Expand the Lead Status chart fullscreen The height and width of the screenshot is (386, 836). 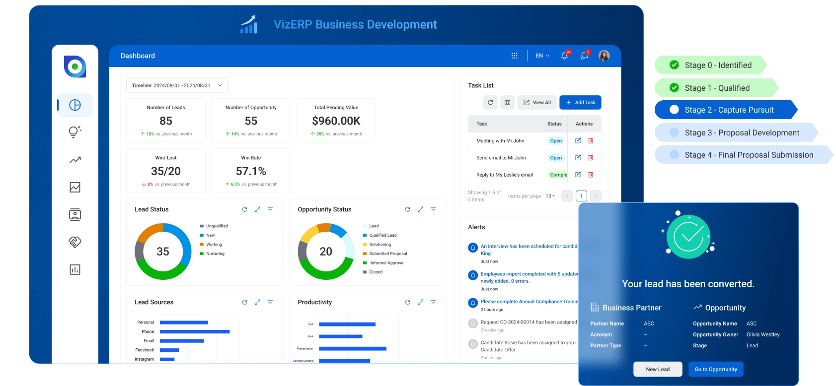point(257,209)
